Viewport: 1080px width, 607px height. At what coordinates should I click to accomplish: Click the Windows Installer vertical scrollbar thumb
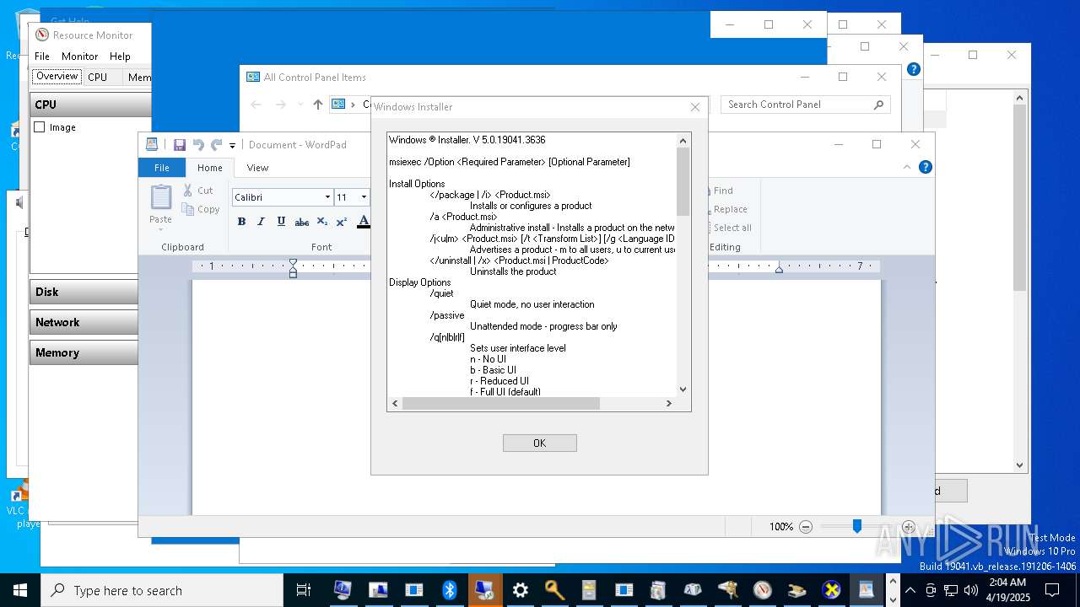(x=683, y=181)
